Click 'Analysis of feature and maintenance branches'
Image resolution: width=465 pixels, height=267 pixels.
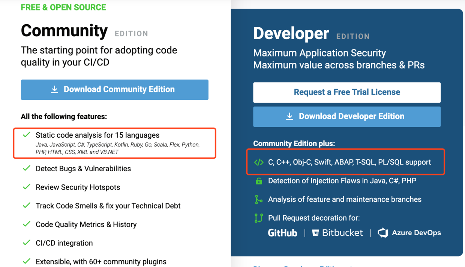point(345,199)
